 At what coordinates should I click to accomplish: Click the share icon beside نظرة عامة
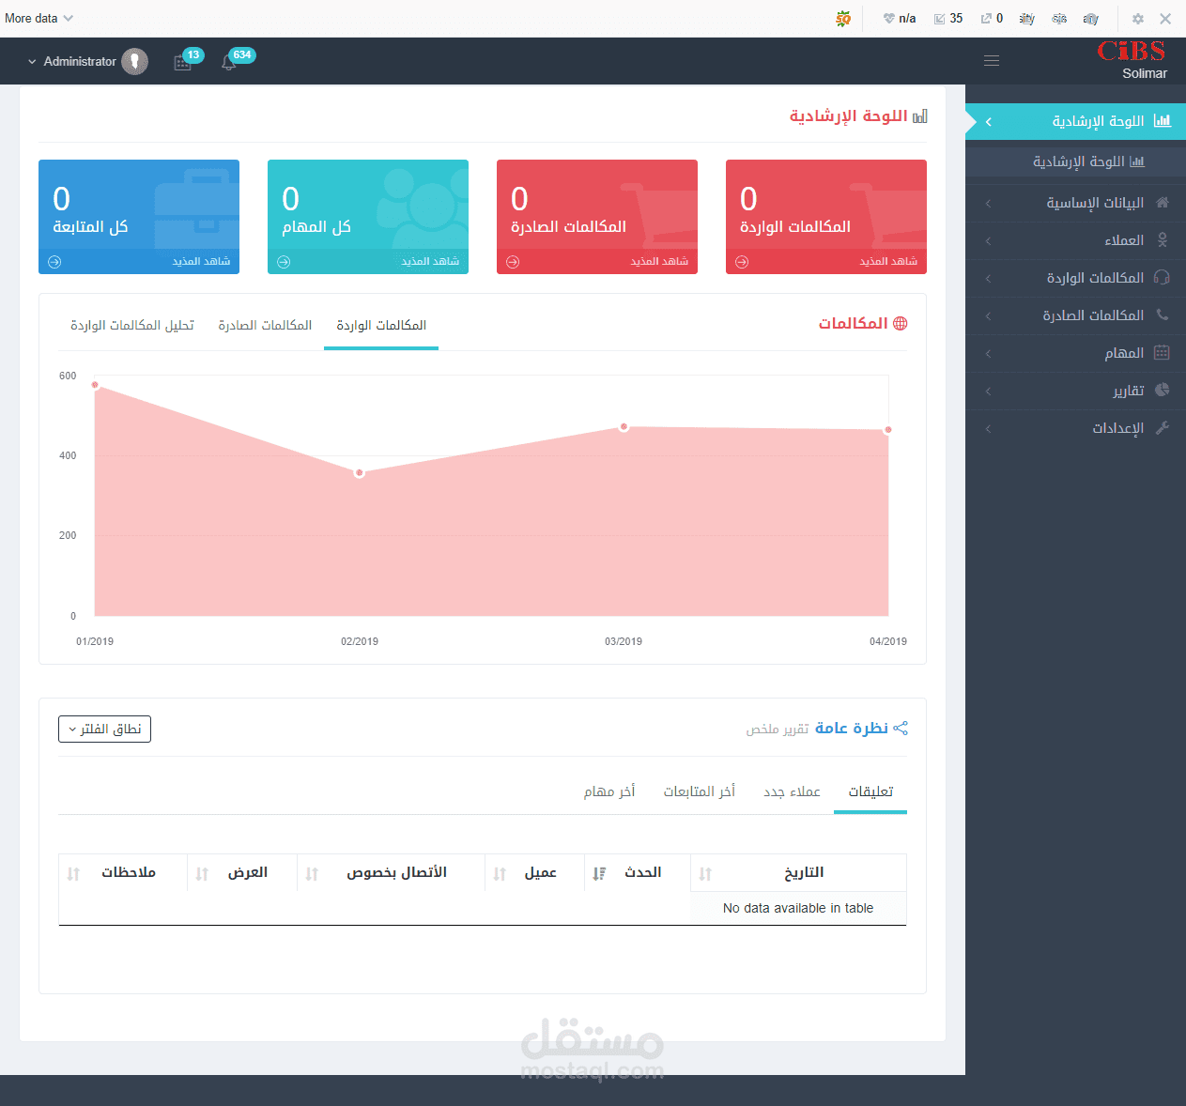pyautogui.click(x=901, y=729)
